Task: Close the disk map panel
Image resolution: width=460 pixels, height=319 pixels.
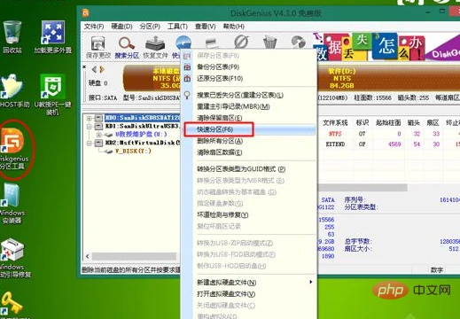Action: 84,67
